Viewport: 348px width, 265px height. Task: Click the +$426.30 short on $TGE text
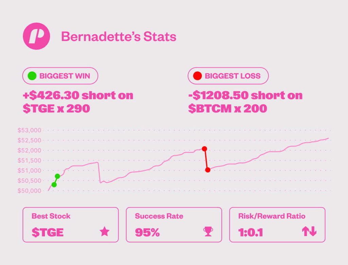78,102
